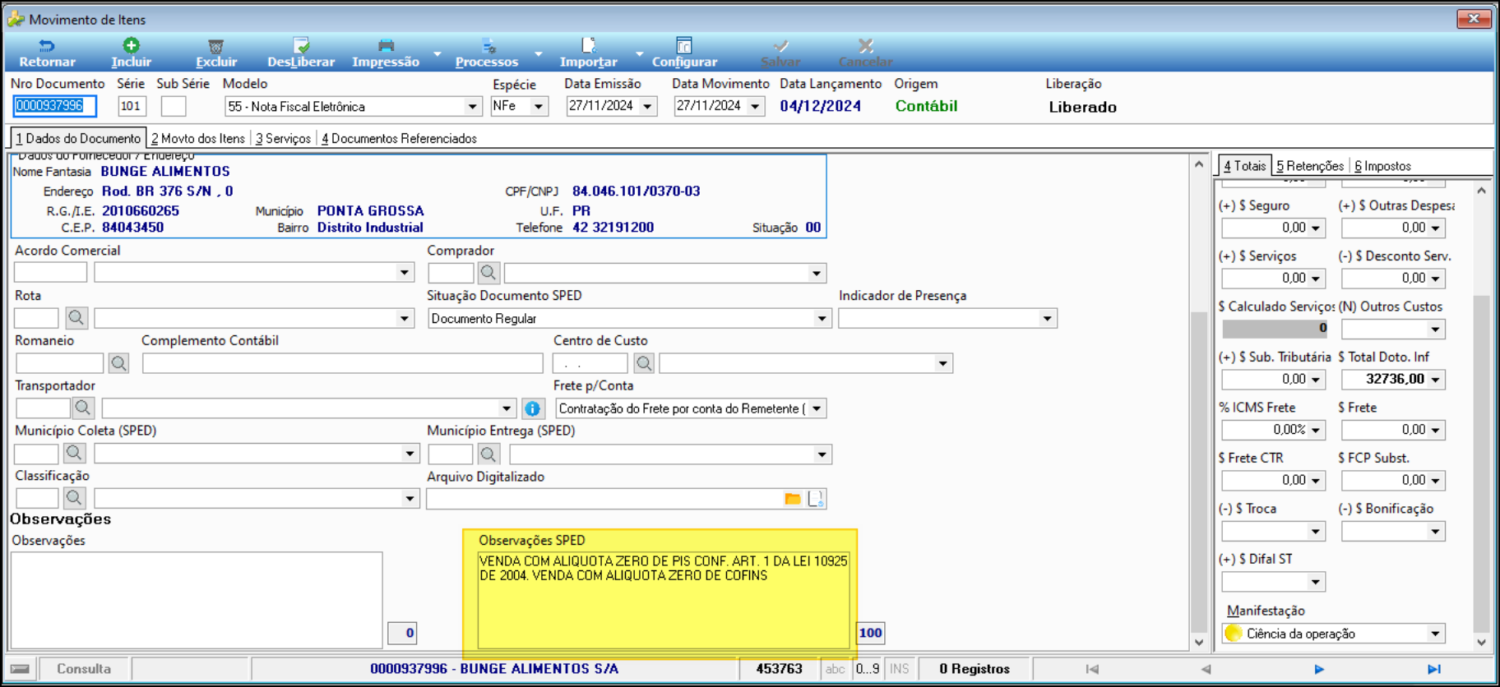Switch to the Movto dos Itens tab

click(198, 138)
